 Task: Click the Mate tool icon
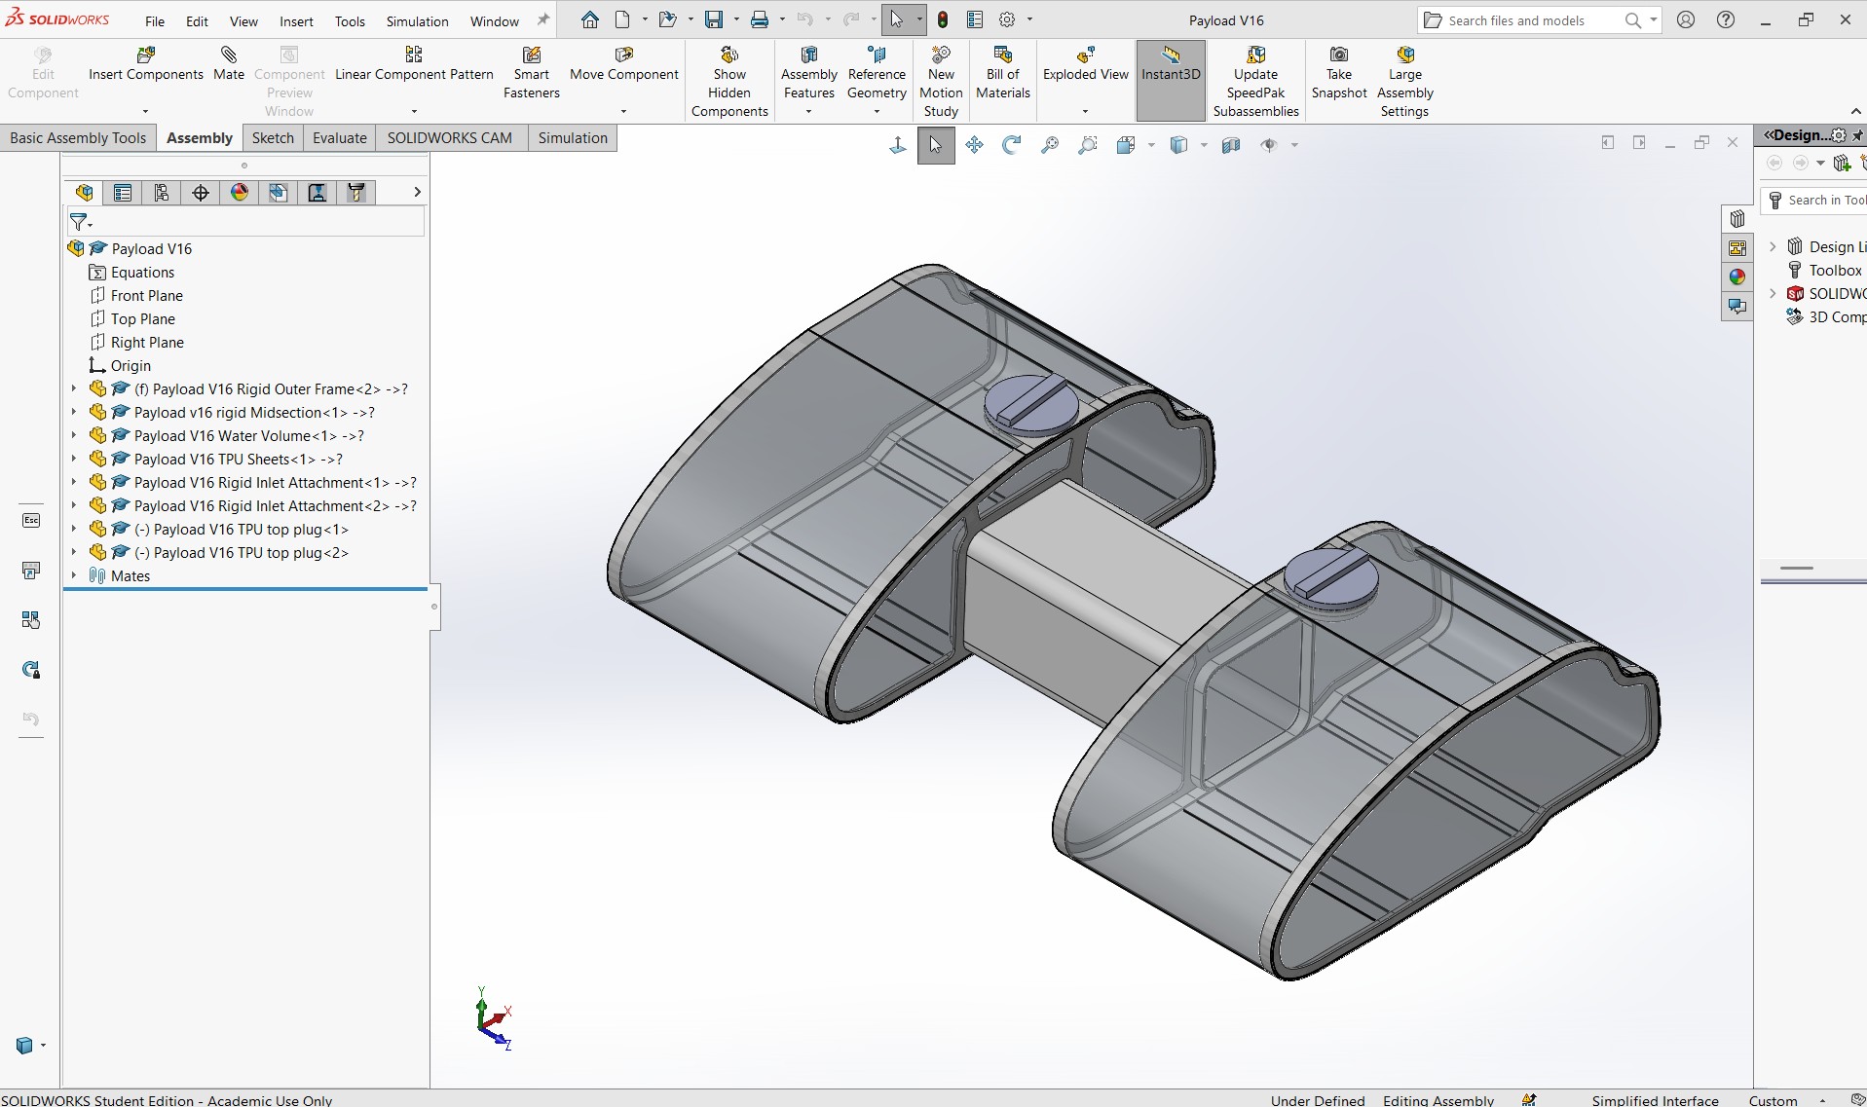[229, 55]
